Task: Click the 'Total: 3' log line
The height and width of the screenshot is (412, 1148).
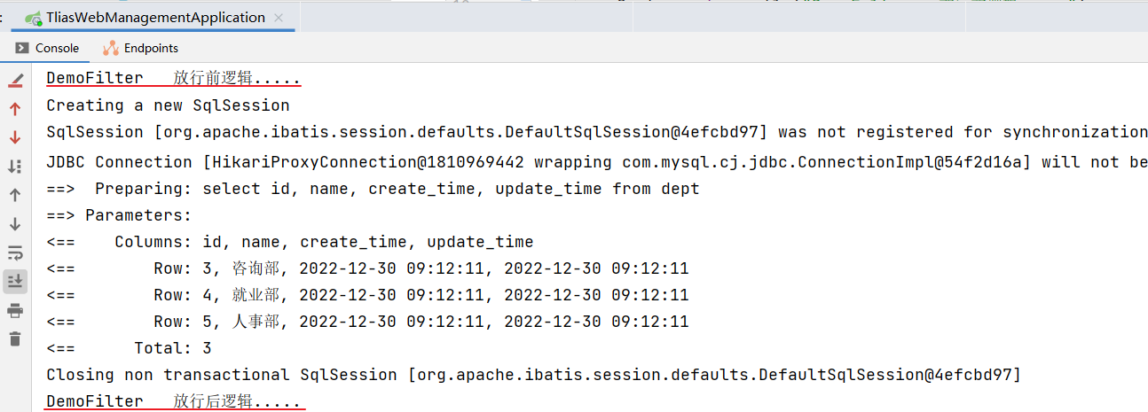Action: pyautogui.click(x=129, y=348)
